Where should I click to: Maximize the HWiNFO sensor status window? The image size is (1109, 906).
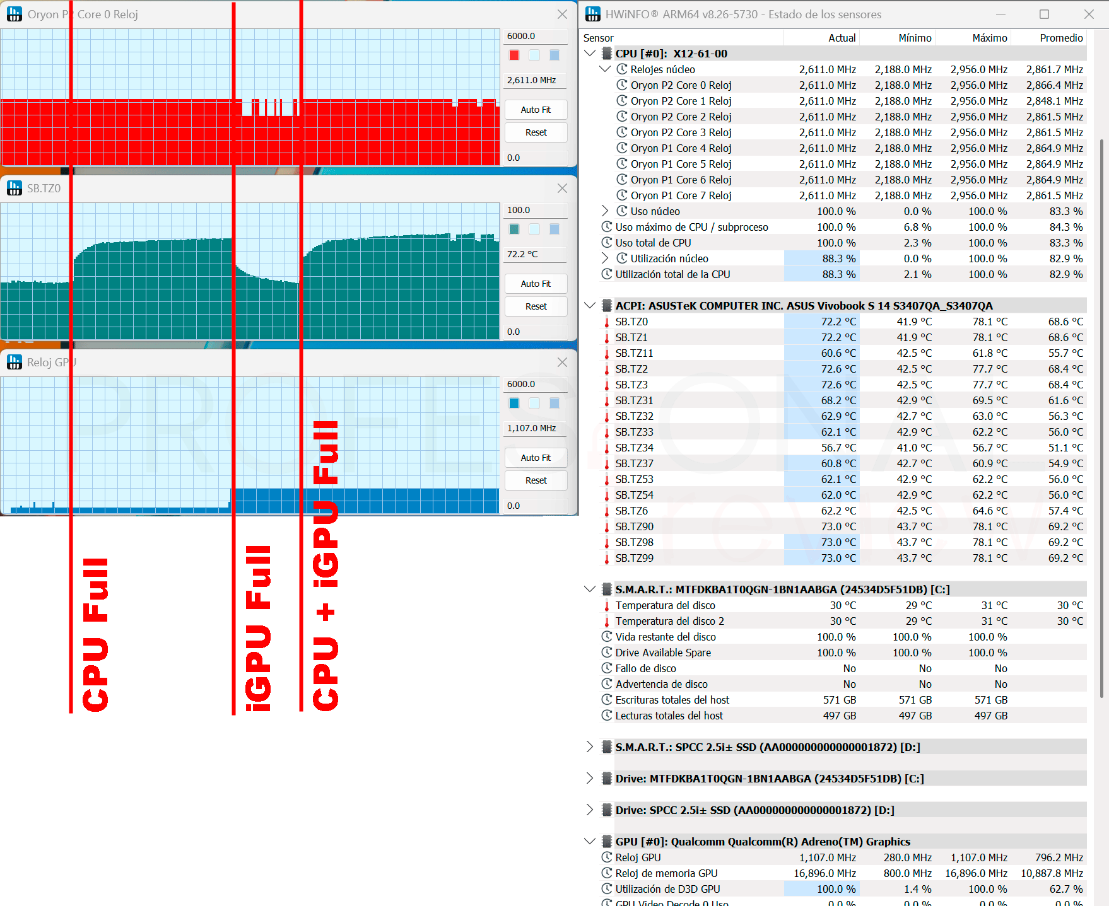coord(1045,14)
